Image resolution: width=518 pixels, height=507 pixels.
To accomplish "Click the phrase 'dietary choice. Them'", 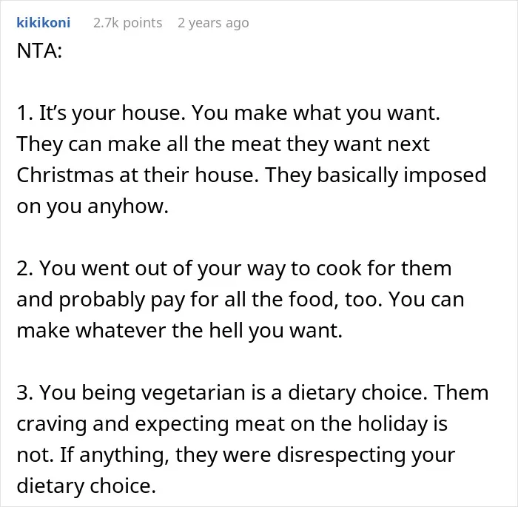I will 388,392.
